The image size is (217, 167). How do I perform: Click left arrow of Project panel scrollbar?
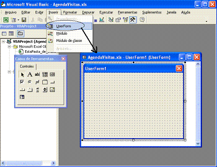tap(3, 163)
